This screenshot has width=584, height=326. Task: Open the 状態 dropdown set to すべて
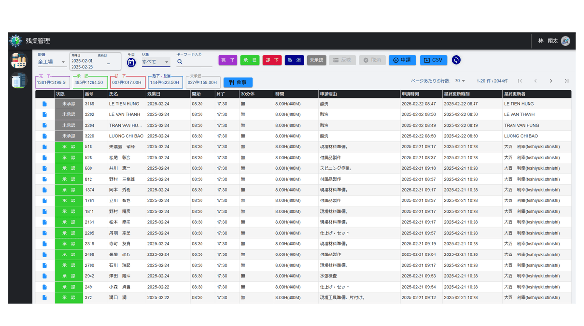(x=156, y=62)
